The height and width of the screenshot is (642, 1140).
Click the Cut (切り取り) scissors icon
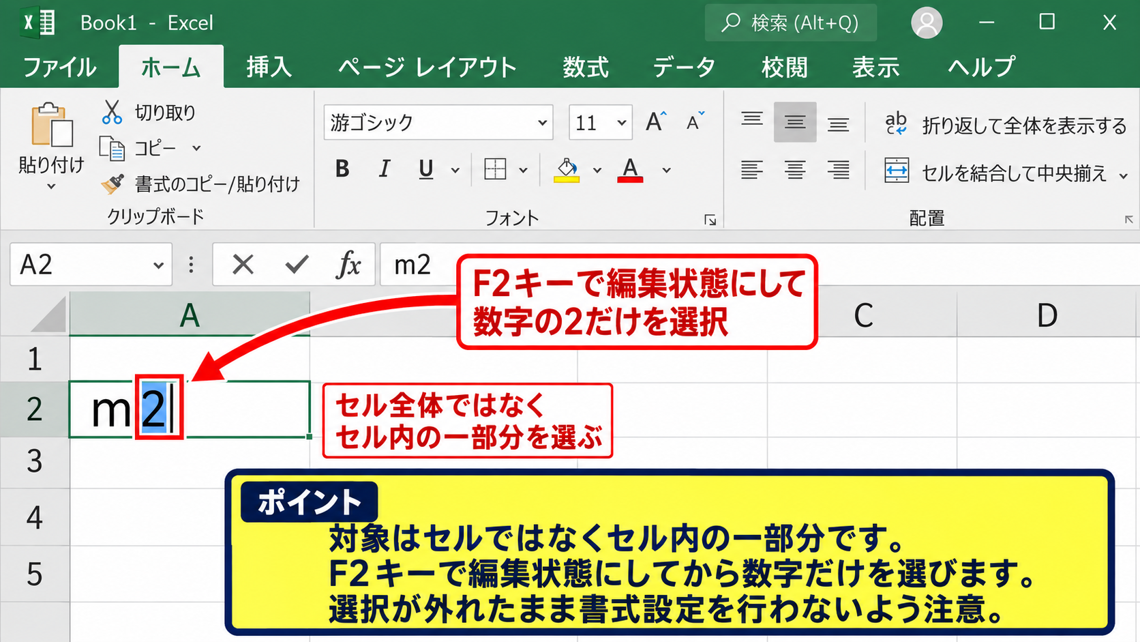[112, 112]
